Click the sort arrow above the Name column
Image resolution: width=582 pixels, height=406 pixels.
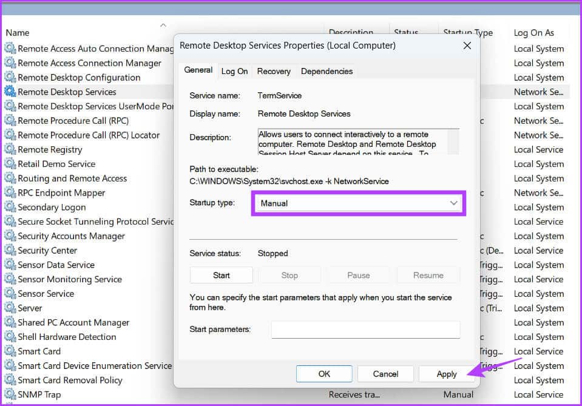tap(163, 25)
